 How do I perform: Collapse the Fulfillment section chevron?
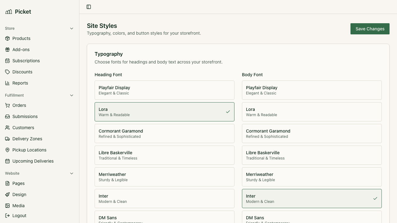click(72, 95)
